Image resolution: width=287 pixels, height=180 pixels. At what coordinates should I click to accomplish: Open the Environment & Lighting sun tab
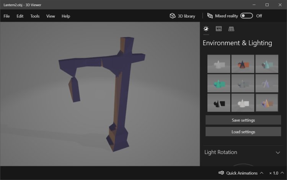(x=206, y=29)
